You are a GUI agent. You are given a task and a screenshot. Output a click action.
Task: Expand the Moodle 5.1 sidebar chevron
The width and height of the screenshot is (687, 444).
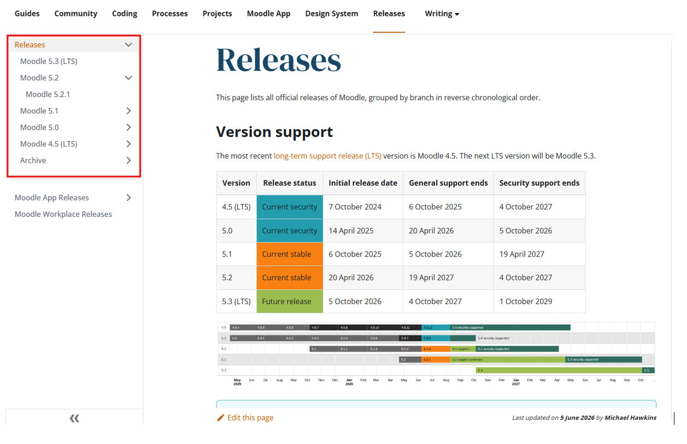(128, 111)
